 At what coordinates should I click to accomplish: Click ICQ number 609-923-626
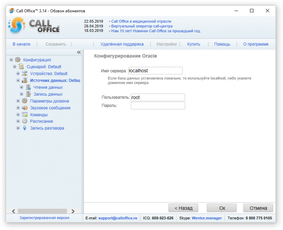[x=162, y=218]
